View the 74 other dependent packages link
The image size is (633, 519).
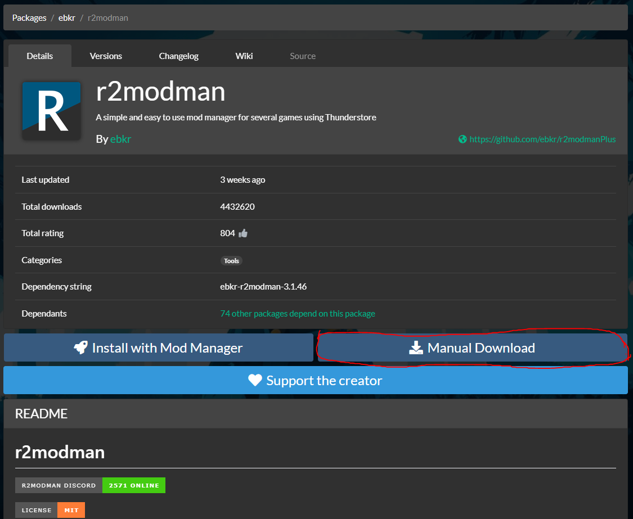(x=298, y=314)
